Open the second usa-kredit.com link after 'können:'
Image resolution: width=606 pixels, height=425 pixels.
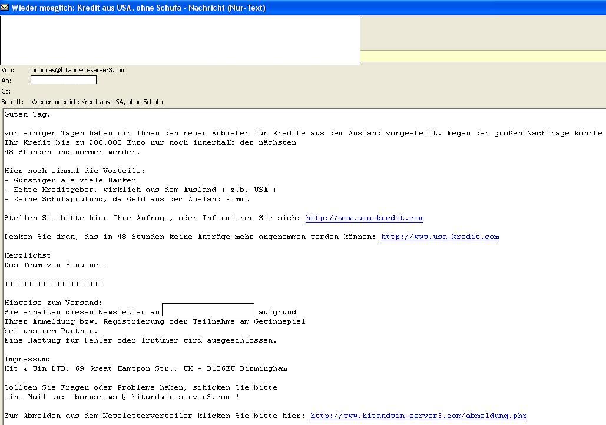440,237
